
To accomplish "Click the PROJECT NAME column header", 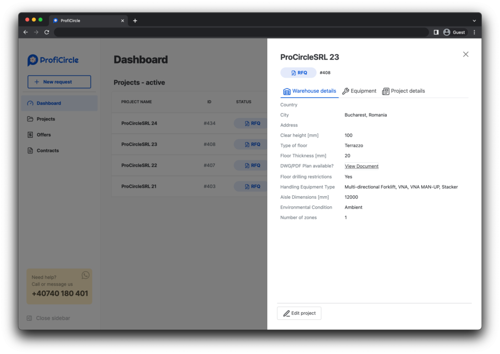I will pyautogui.click(x=137, y=102).
